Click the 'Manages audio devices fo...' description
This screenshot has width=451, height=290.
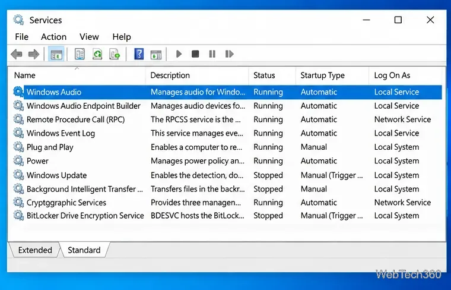coord(198,106)
